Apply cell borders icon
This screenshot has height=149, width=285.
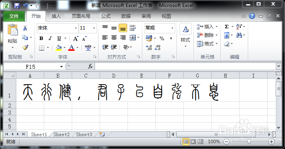tap(41, 48)
